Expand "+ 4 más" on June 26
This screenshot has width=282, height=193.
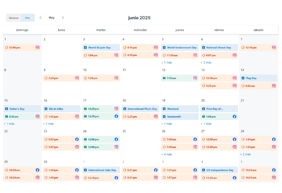(167, 154)
